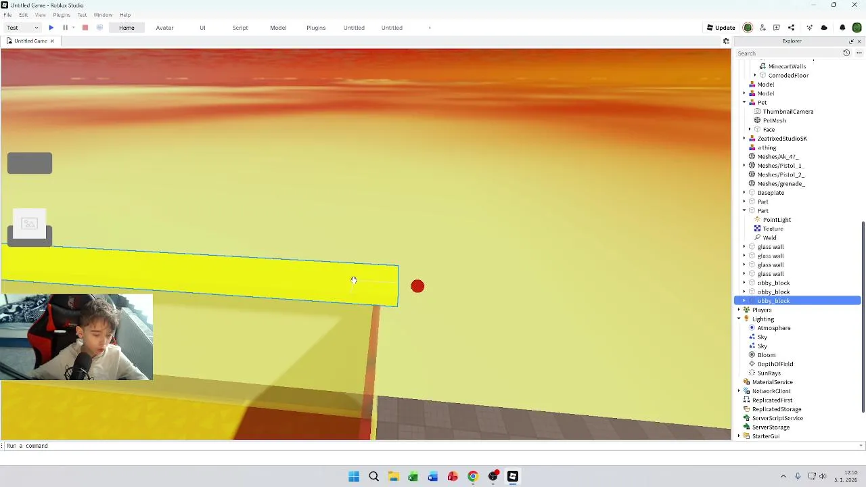
Task: Open the View menu
Action: pyautogui.click(x=41, y=15)
